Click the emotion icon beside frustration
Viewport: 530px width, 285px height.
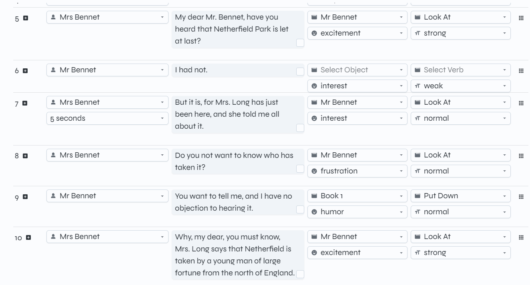(x=315, y=171)
